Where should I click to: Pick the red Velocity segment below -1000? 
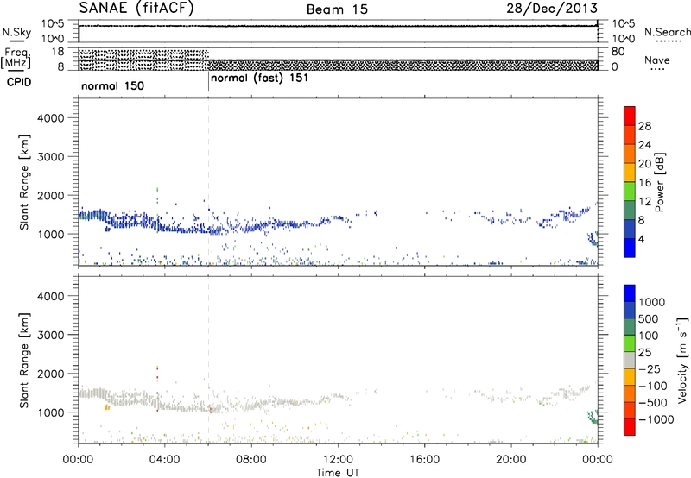(x=630, y=427)
